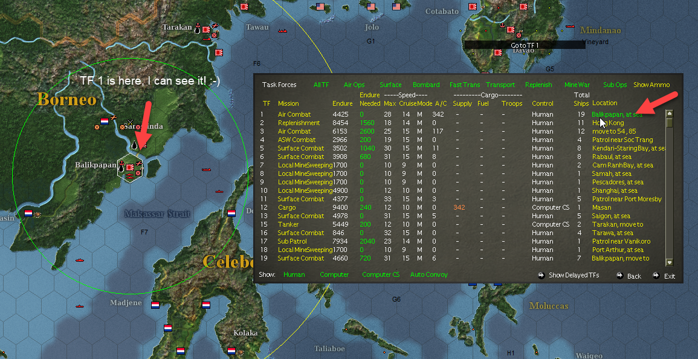
Task: Click the Kolaka map label
Action: (245, 333)
